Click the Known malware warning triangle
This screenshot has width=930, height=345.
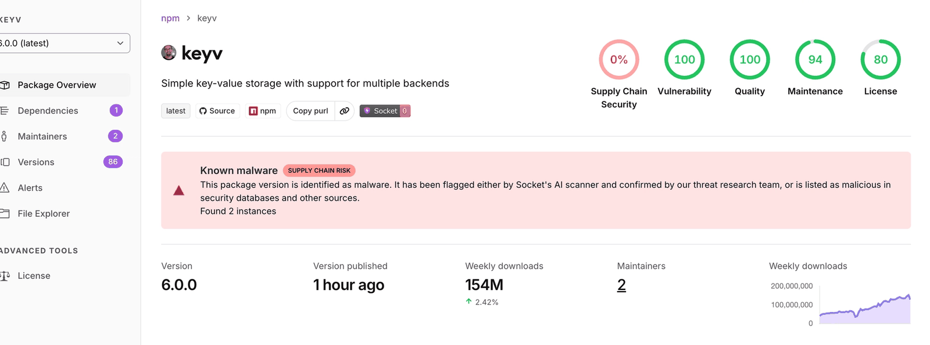[179, 190]
